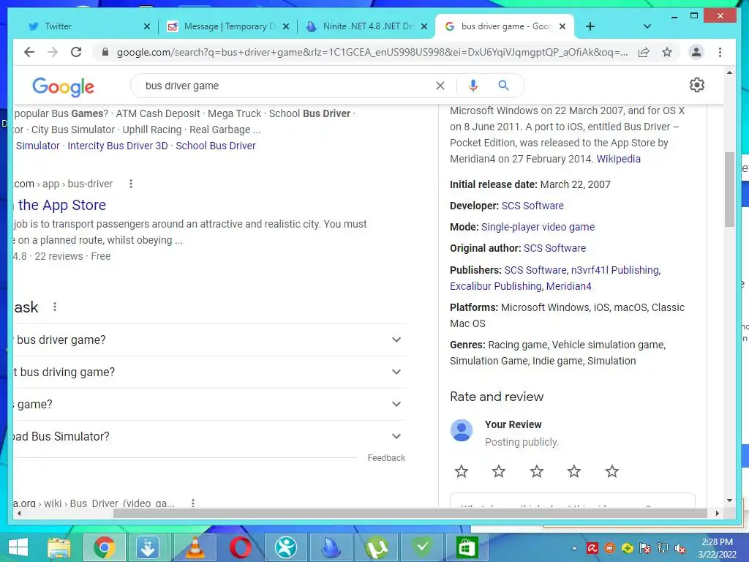
Task: Go back to the previous page
Action: click(x=29, y=52)
